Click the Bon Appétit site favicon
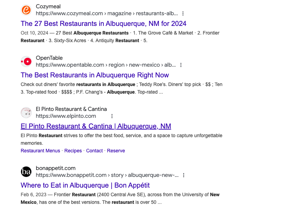The width and height of the screenshot is (306, 218). tap(26, 172)
